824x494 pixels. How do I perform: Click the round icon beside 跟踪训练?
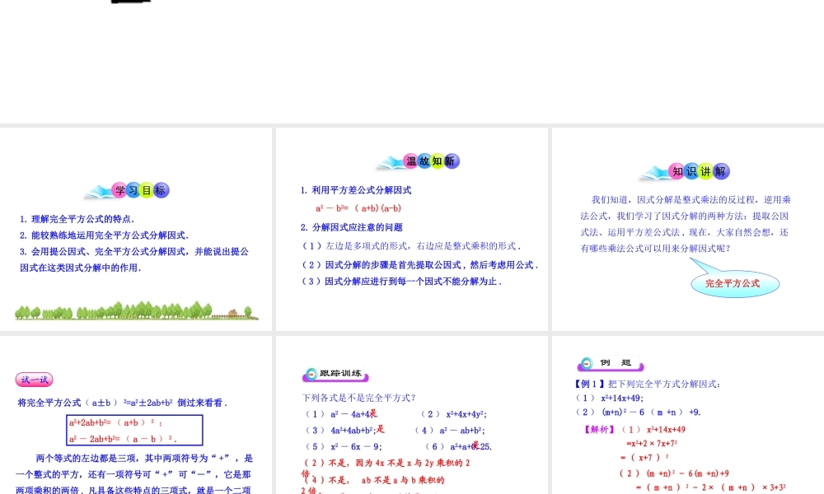310,374
